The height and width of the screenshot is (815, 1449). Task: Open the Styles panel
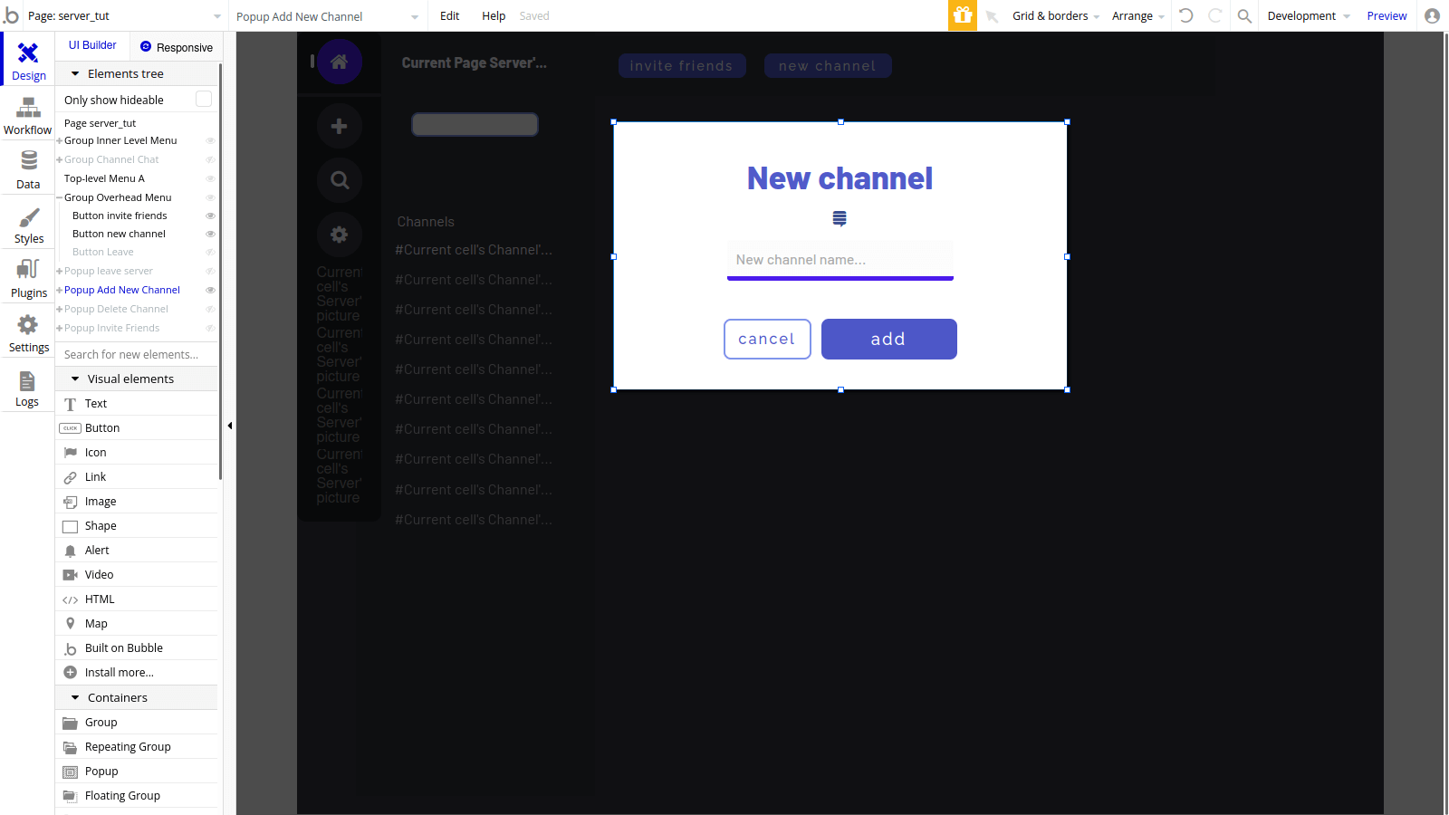[x=27, y=224]
